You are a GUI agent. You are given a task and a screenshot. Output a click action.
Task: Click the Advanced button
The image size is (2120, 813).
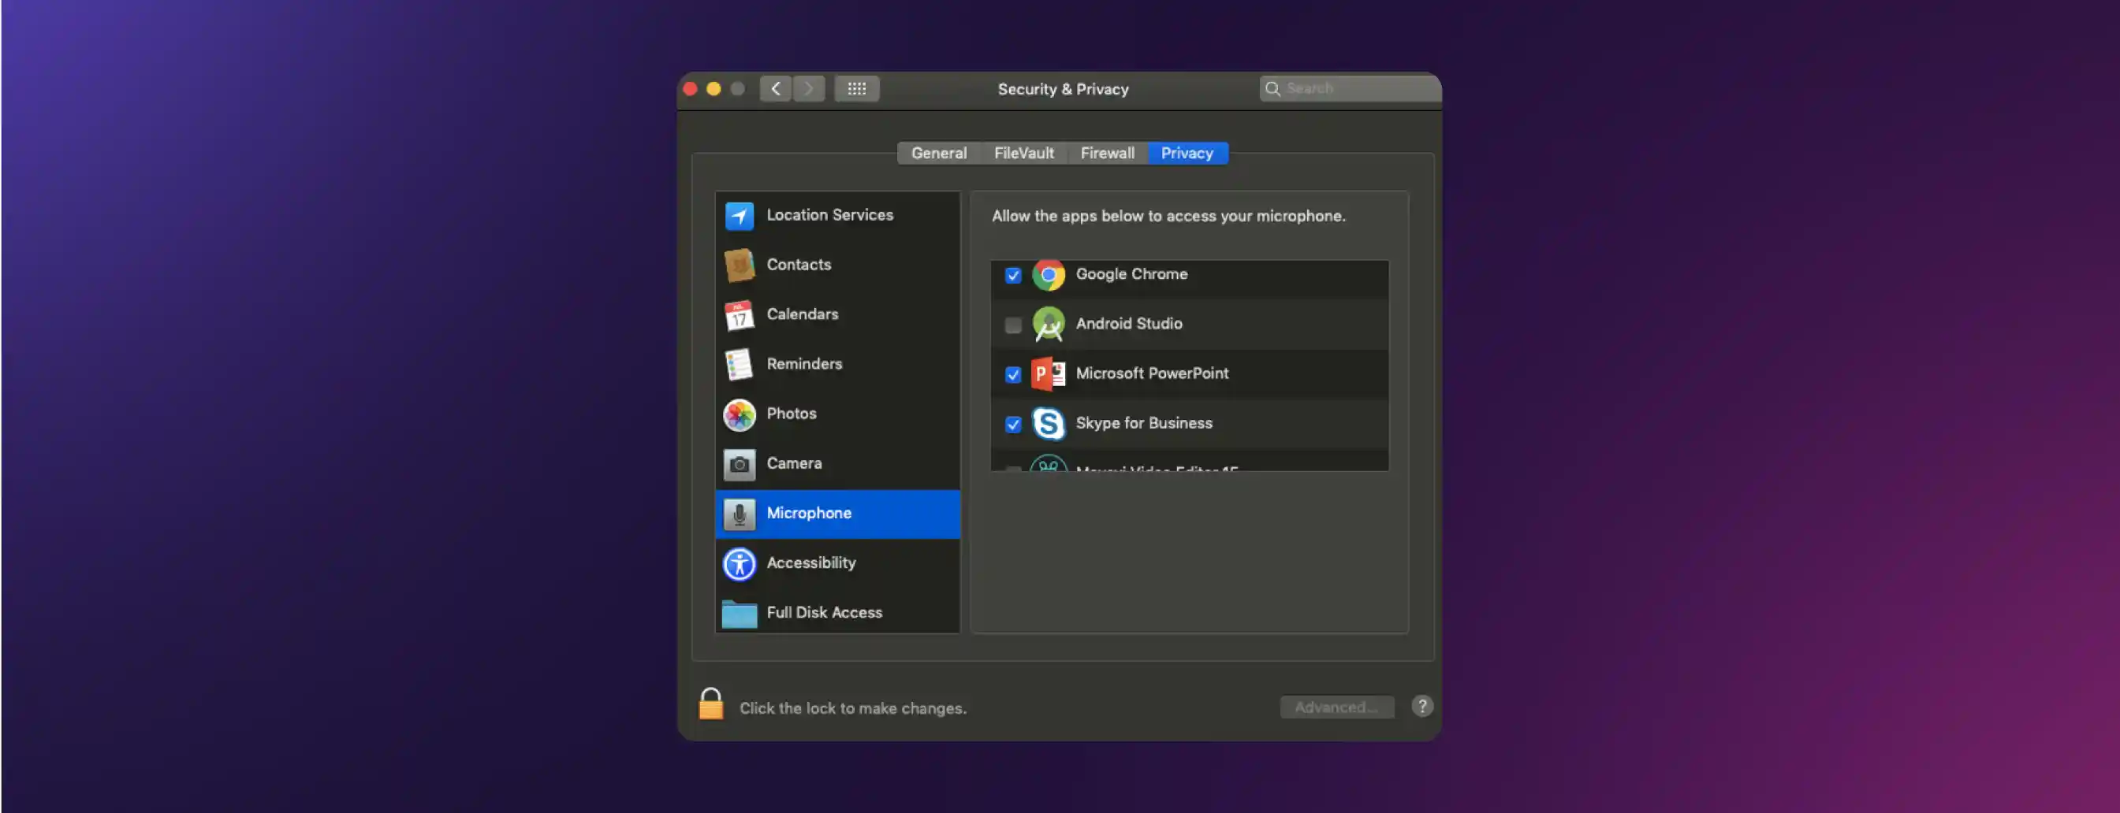1336,706
